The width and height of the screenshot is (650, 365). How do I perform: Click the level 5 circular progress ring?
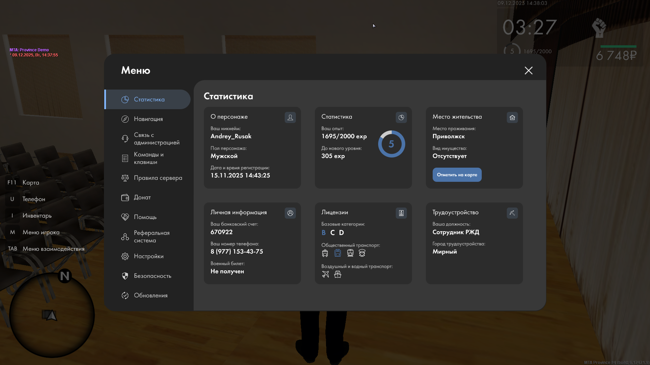point(391,144)
